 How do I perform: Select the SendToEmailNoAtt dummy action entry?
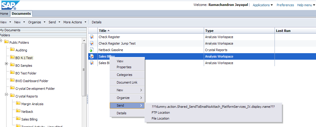[x=213, y=107]
